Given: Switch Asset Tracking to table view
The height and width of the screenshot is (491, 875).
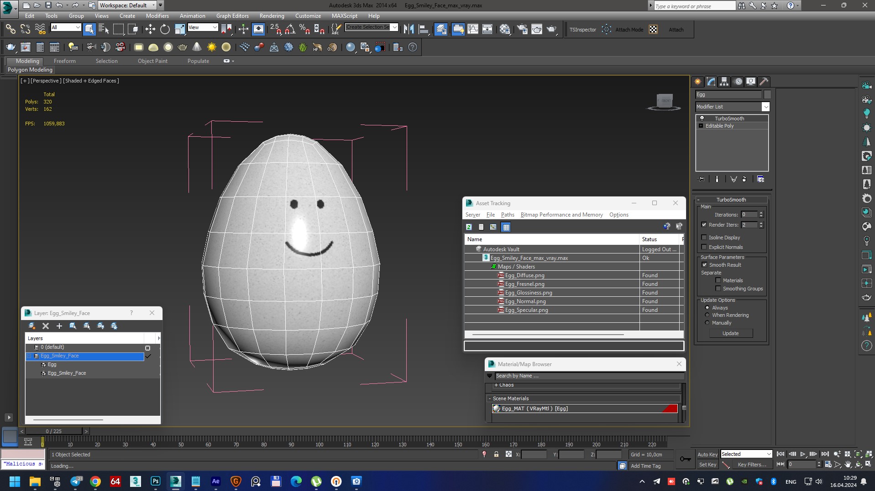Looking at the screenshot, I should tap(506, 227).
